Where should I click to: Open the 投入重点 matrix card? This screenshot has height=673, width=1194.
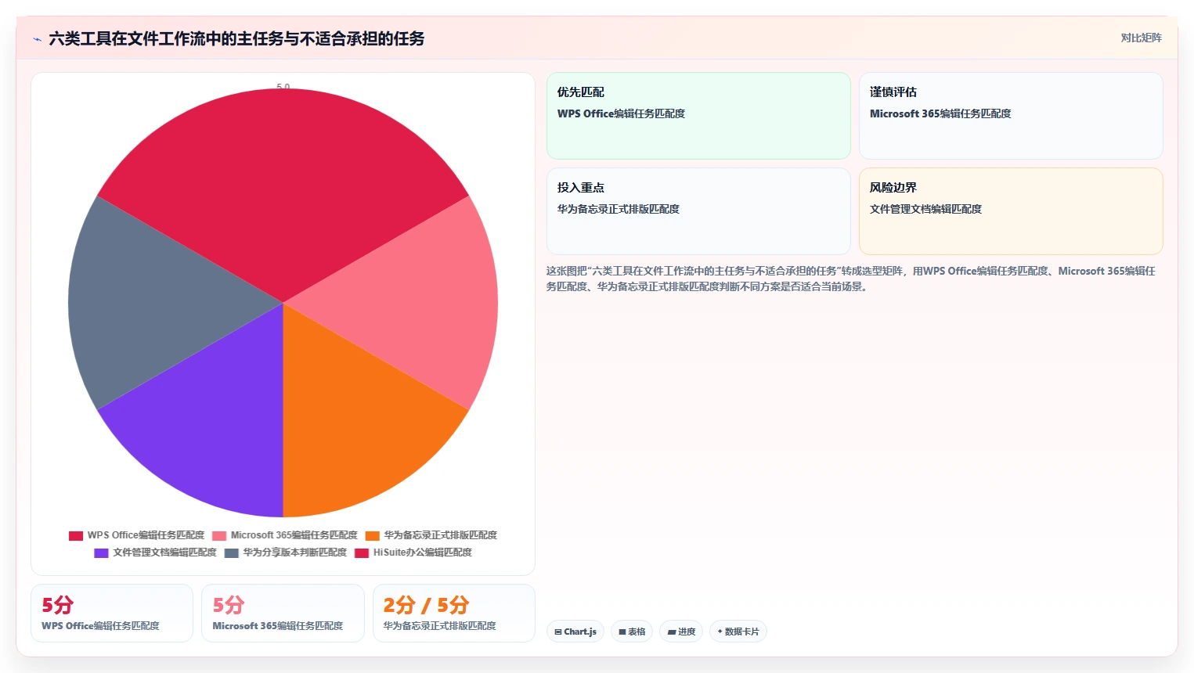tap(698, 211)
